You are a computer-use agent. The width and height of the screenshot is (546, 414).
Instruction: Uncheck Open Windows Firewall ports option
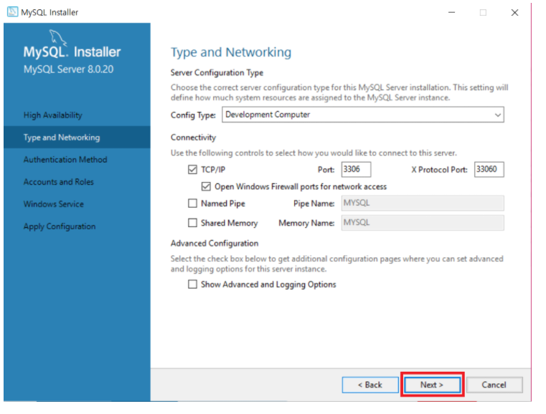click(206, 186)
